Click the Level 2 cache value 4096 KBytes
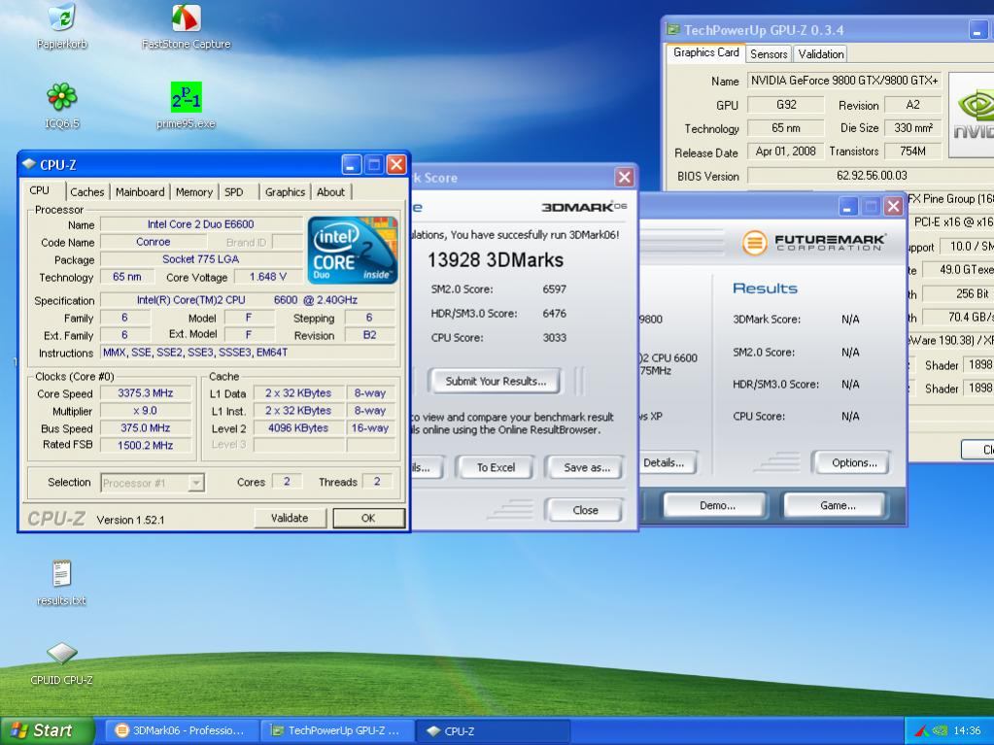The width and height of the screenshot is (994, 745). click(x=298, y=427)
